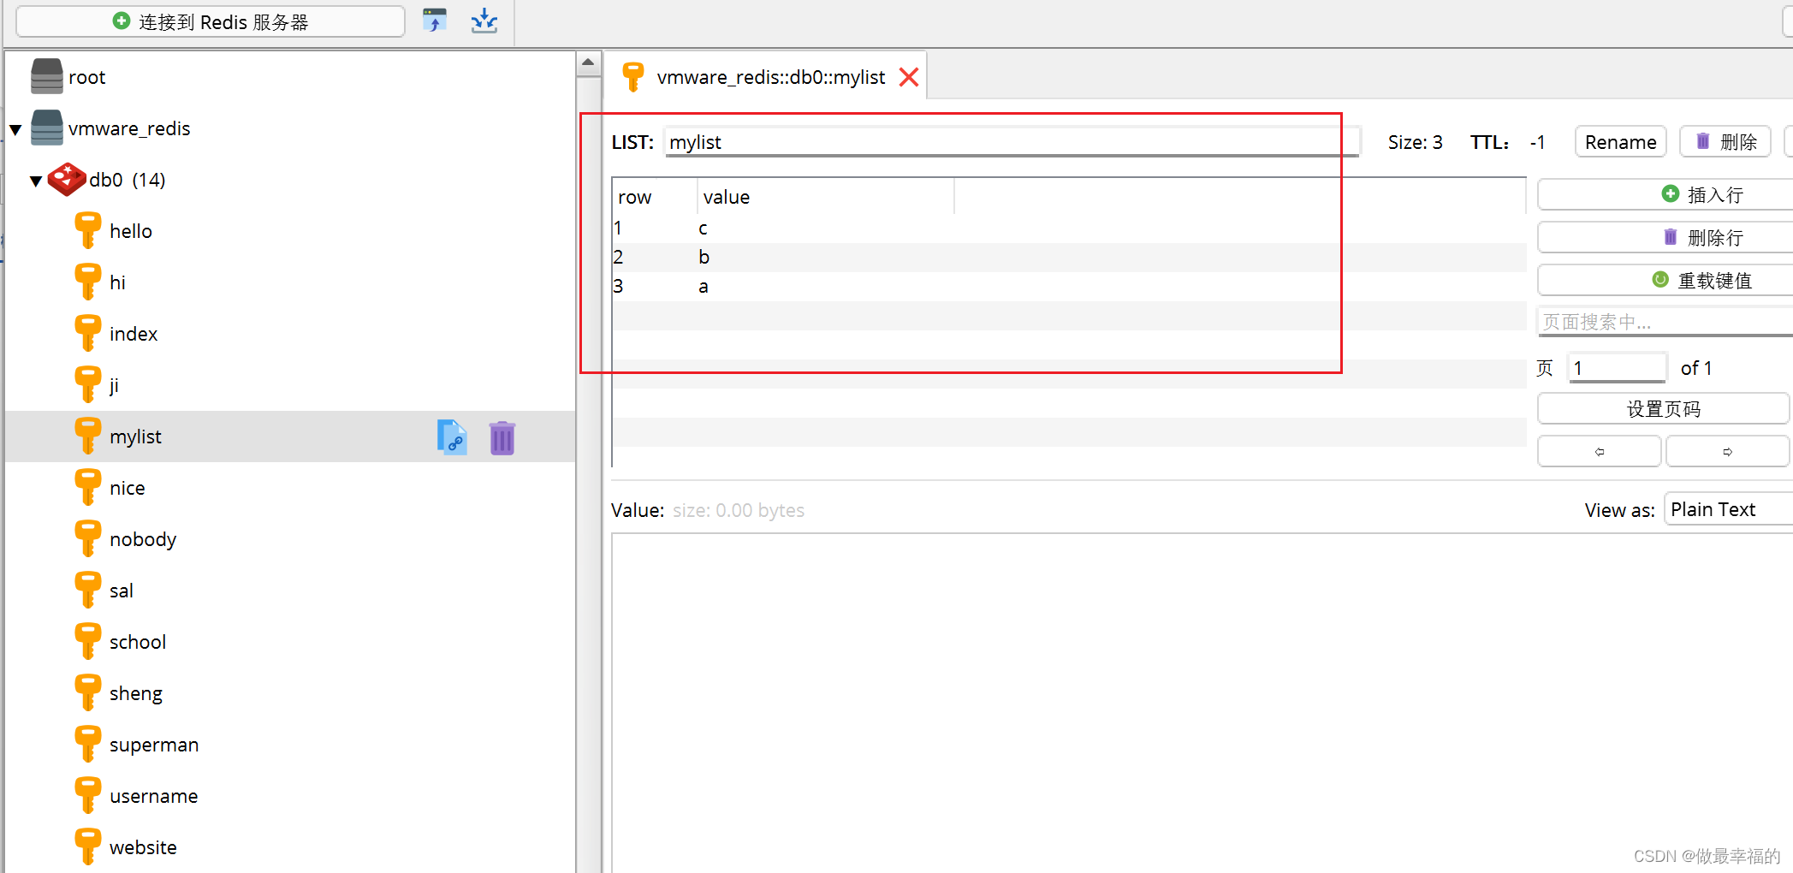Close the mylist tab with red X

tap(909, 77)
